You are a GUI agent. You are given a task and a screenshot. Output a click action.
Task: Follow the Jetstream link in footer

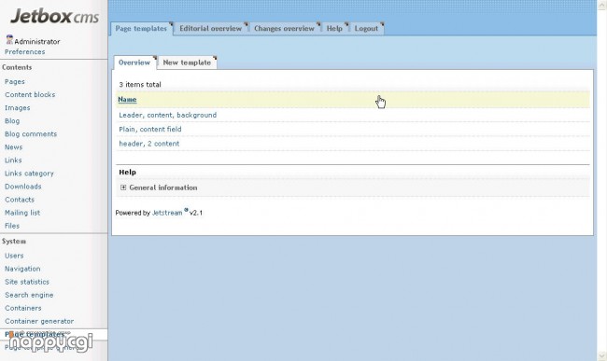pos(167,213)
